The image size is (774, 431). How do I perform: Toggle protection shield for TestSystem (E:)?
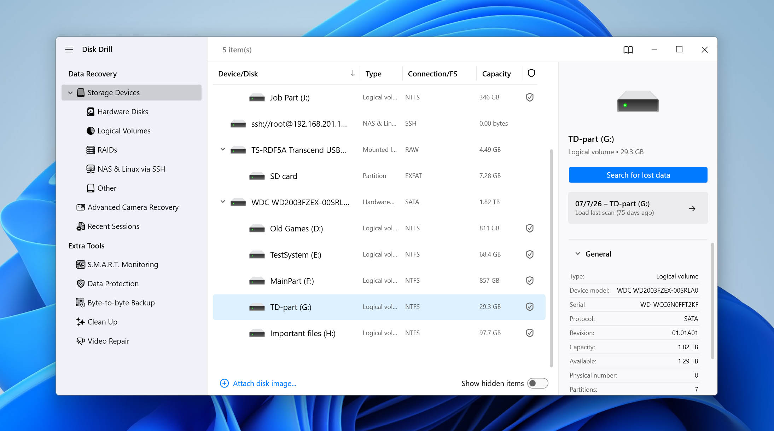pos(530,254)
